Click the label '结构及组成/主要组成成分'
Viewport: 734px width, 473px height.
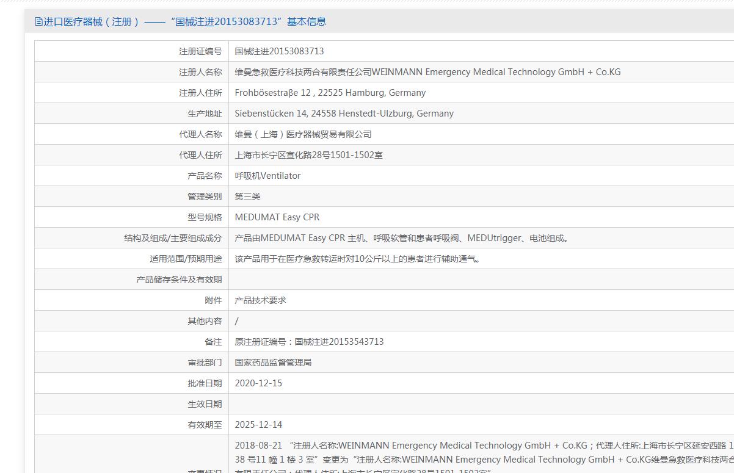[x=173, y=238]
